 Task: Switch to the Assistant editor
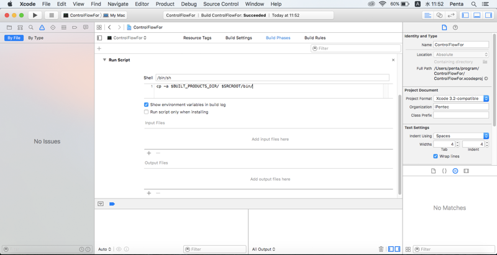pyautogui.click(x=439, y=15)
